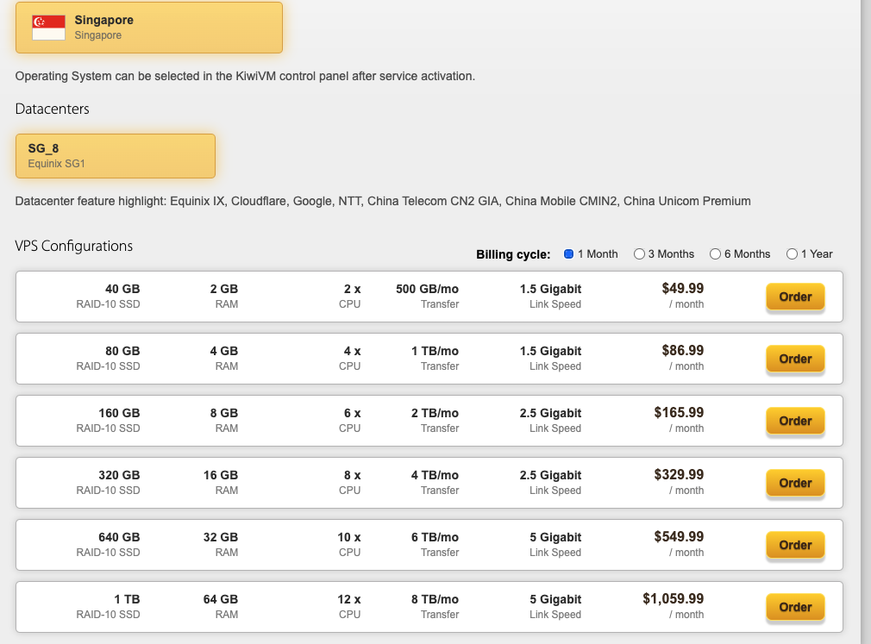Order the 320 GB $329.99 plan
The image size is (871, 644).
click(x=795, y=484)
